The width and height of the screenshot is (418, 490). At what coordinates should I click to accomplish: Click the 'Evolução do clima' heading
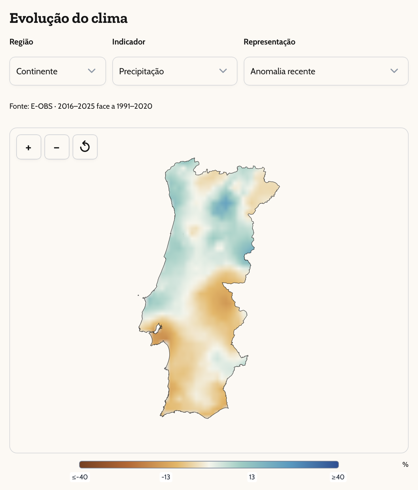pyautogui.click(x=69, y=18)
